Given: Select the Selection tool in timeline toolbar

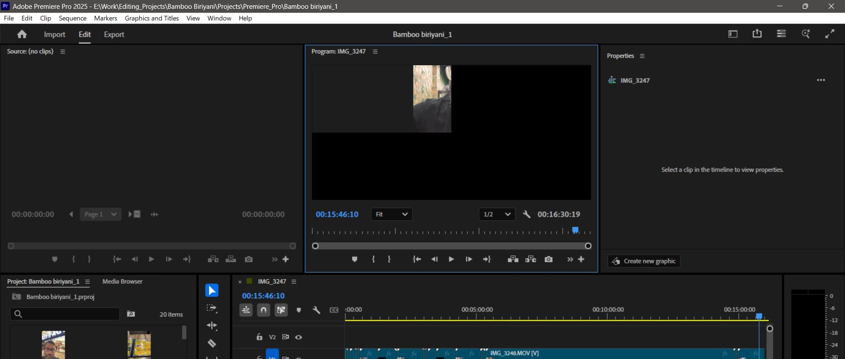Looking at the screenshot, I should click(x=212, y=291).
